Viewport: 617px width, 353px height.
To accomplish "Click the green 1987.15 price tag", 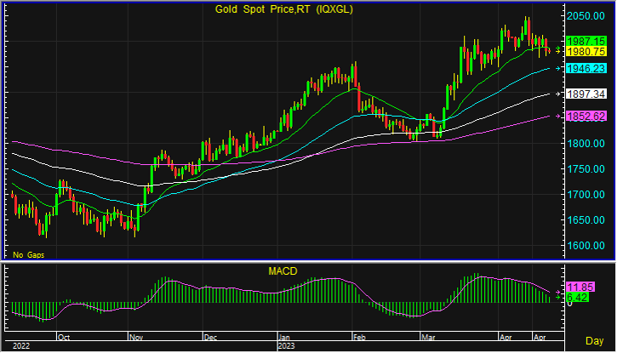I will point(585,41).
